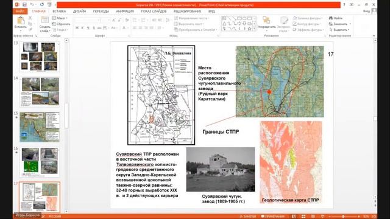Select the star shape in gallery
Screen dimensions: 390x219
click(x=249, y=29)
